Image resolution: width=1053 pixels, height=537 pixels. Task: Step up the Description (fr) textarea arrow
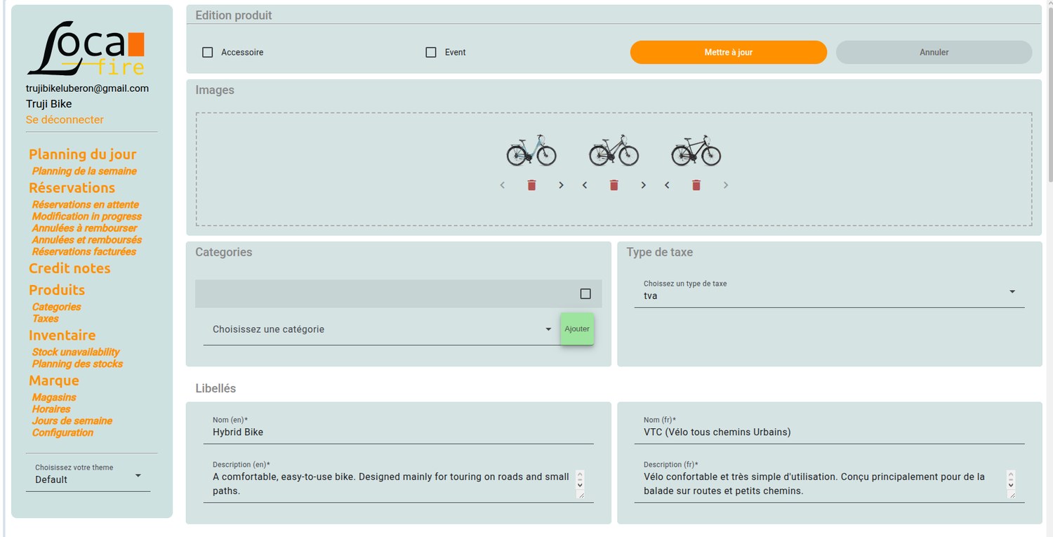(1011, 475)
